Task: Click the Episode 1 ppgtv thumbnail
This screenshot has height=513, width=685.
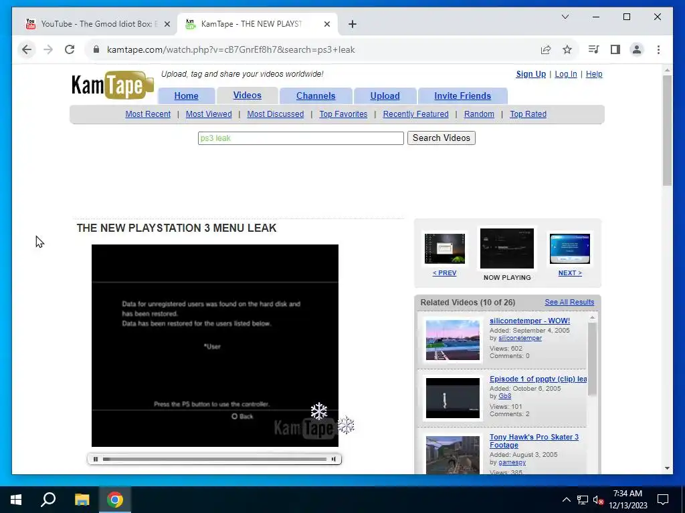Action: [453, 398]
